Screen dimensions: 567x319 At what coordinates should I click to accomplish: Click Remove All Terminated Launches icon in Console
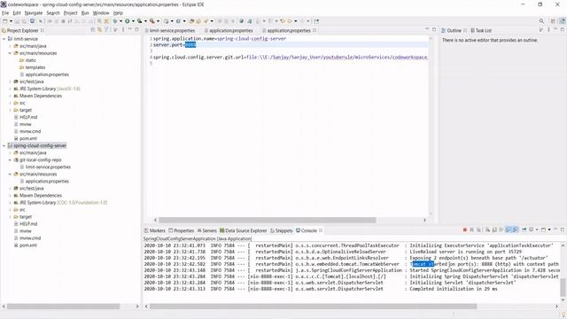[x=478, y=230]
